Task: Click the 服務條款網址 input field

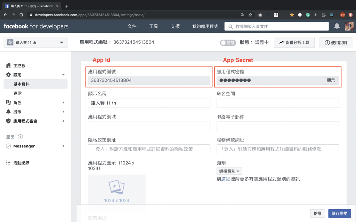Action: tap(278, 149)
